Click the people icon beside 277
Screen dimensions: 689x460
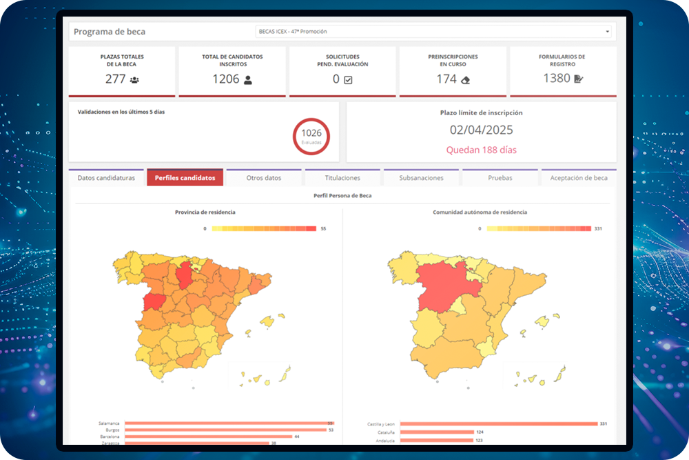pos(134,80)
